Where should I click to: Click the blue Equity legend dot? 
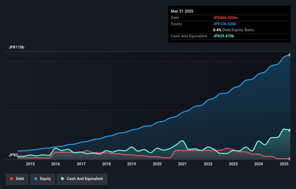click(x=36, y=179)
